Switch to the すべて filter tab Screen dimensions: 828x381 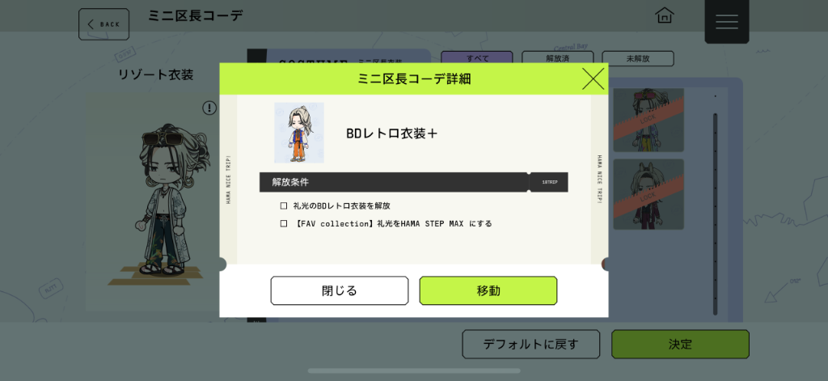click(477, 58)
